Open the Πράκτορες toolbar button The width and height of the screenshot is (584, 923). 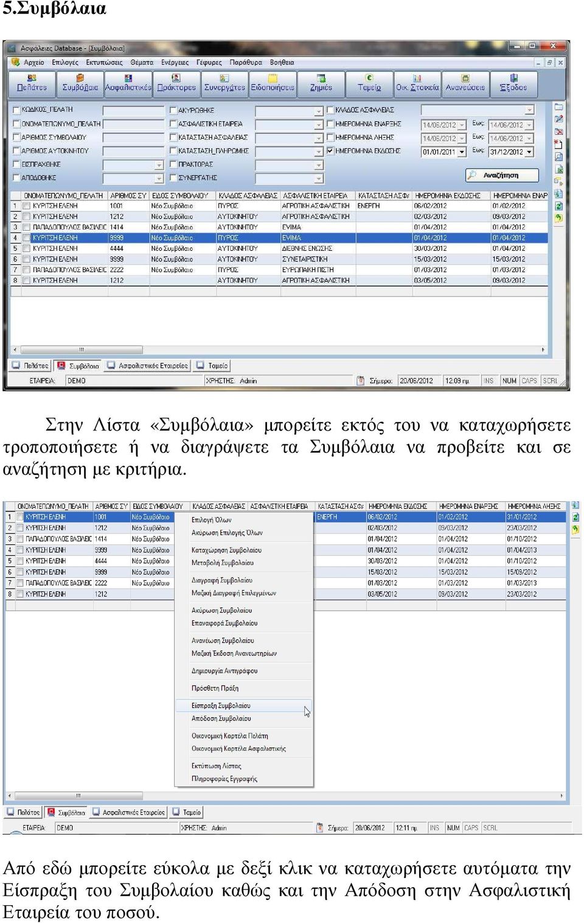click(176, 83)
